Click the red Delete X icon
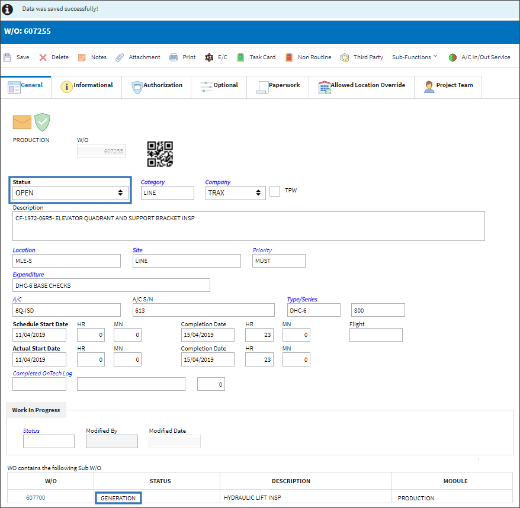 pos(43,57)
